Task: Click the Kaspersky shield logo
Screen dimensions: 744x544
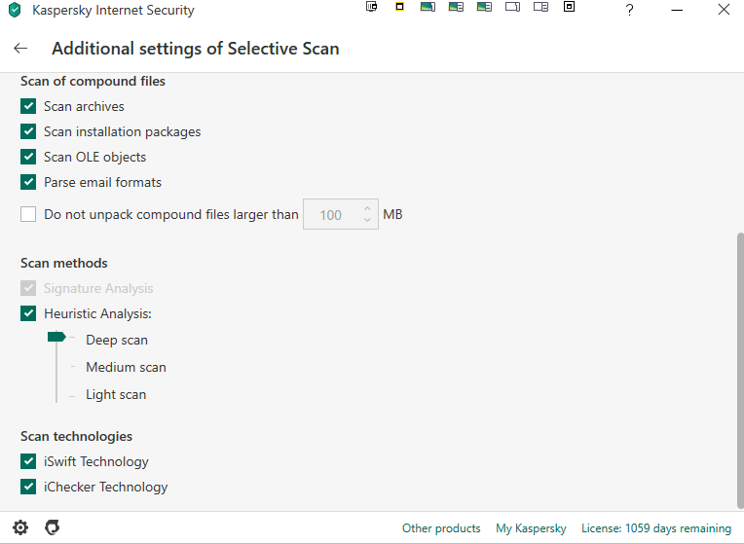Action: (x=14, y=11)
